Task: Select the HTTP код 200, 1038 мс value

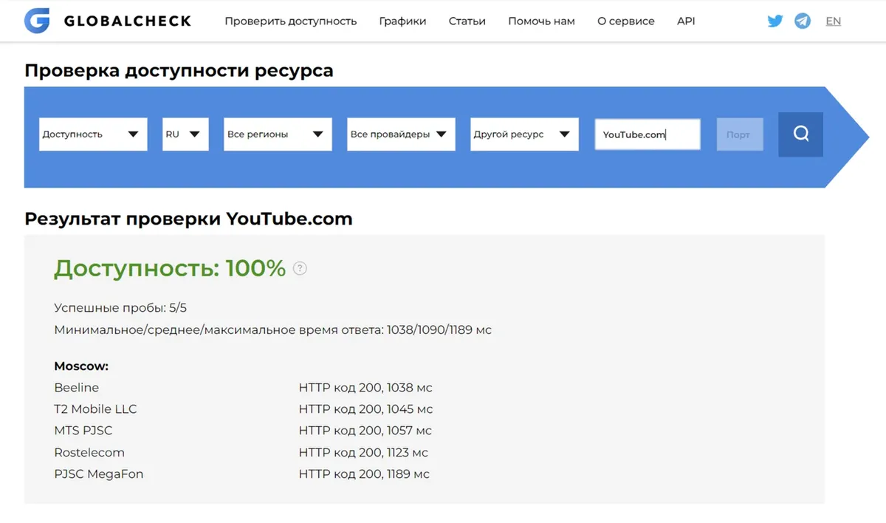Action: pyautogui.click(x=365, y=387)
